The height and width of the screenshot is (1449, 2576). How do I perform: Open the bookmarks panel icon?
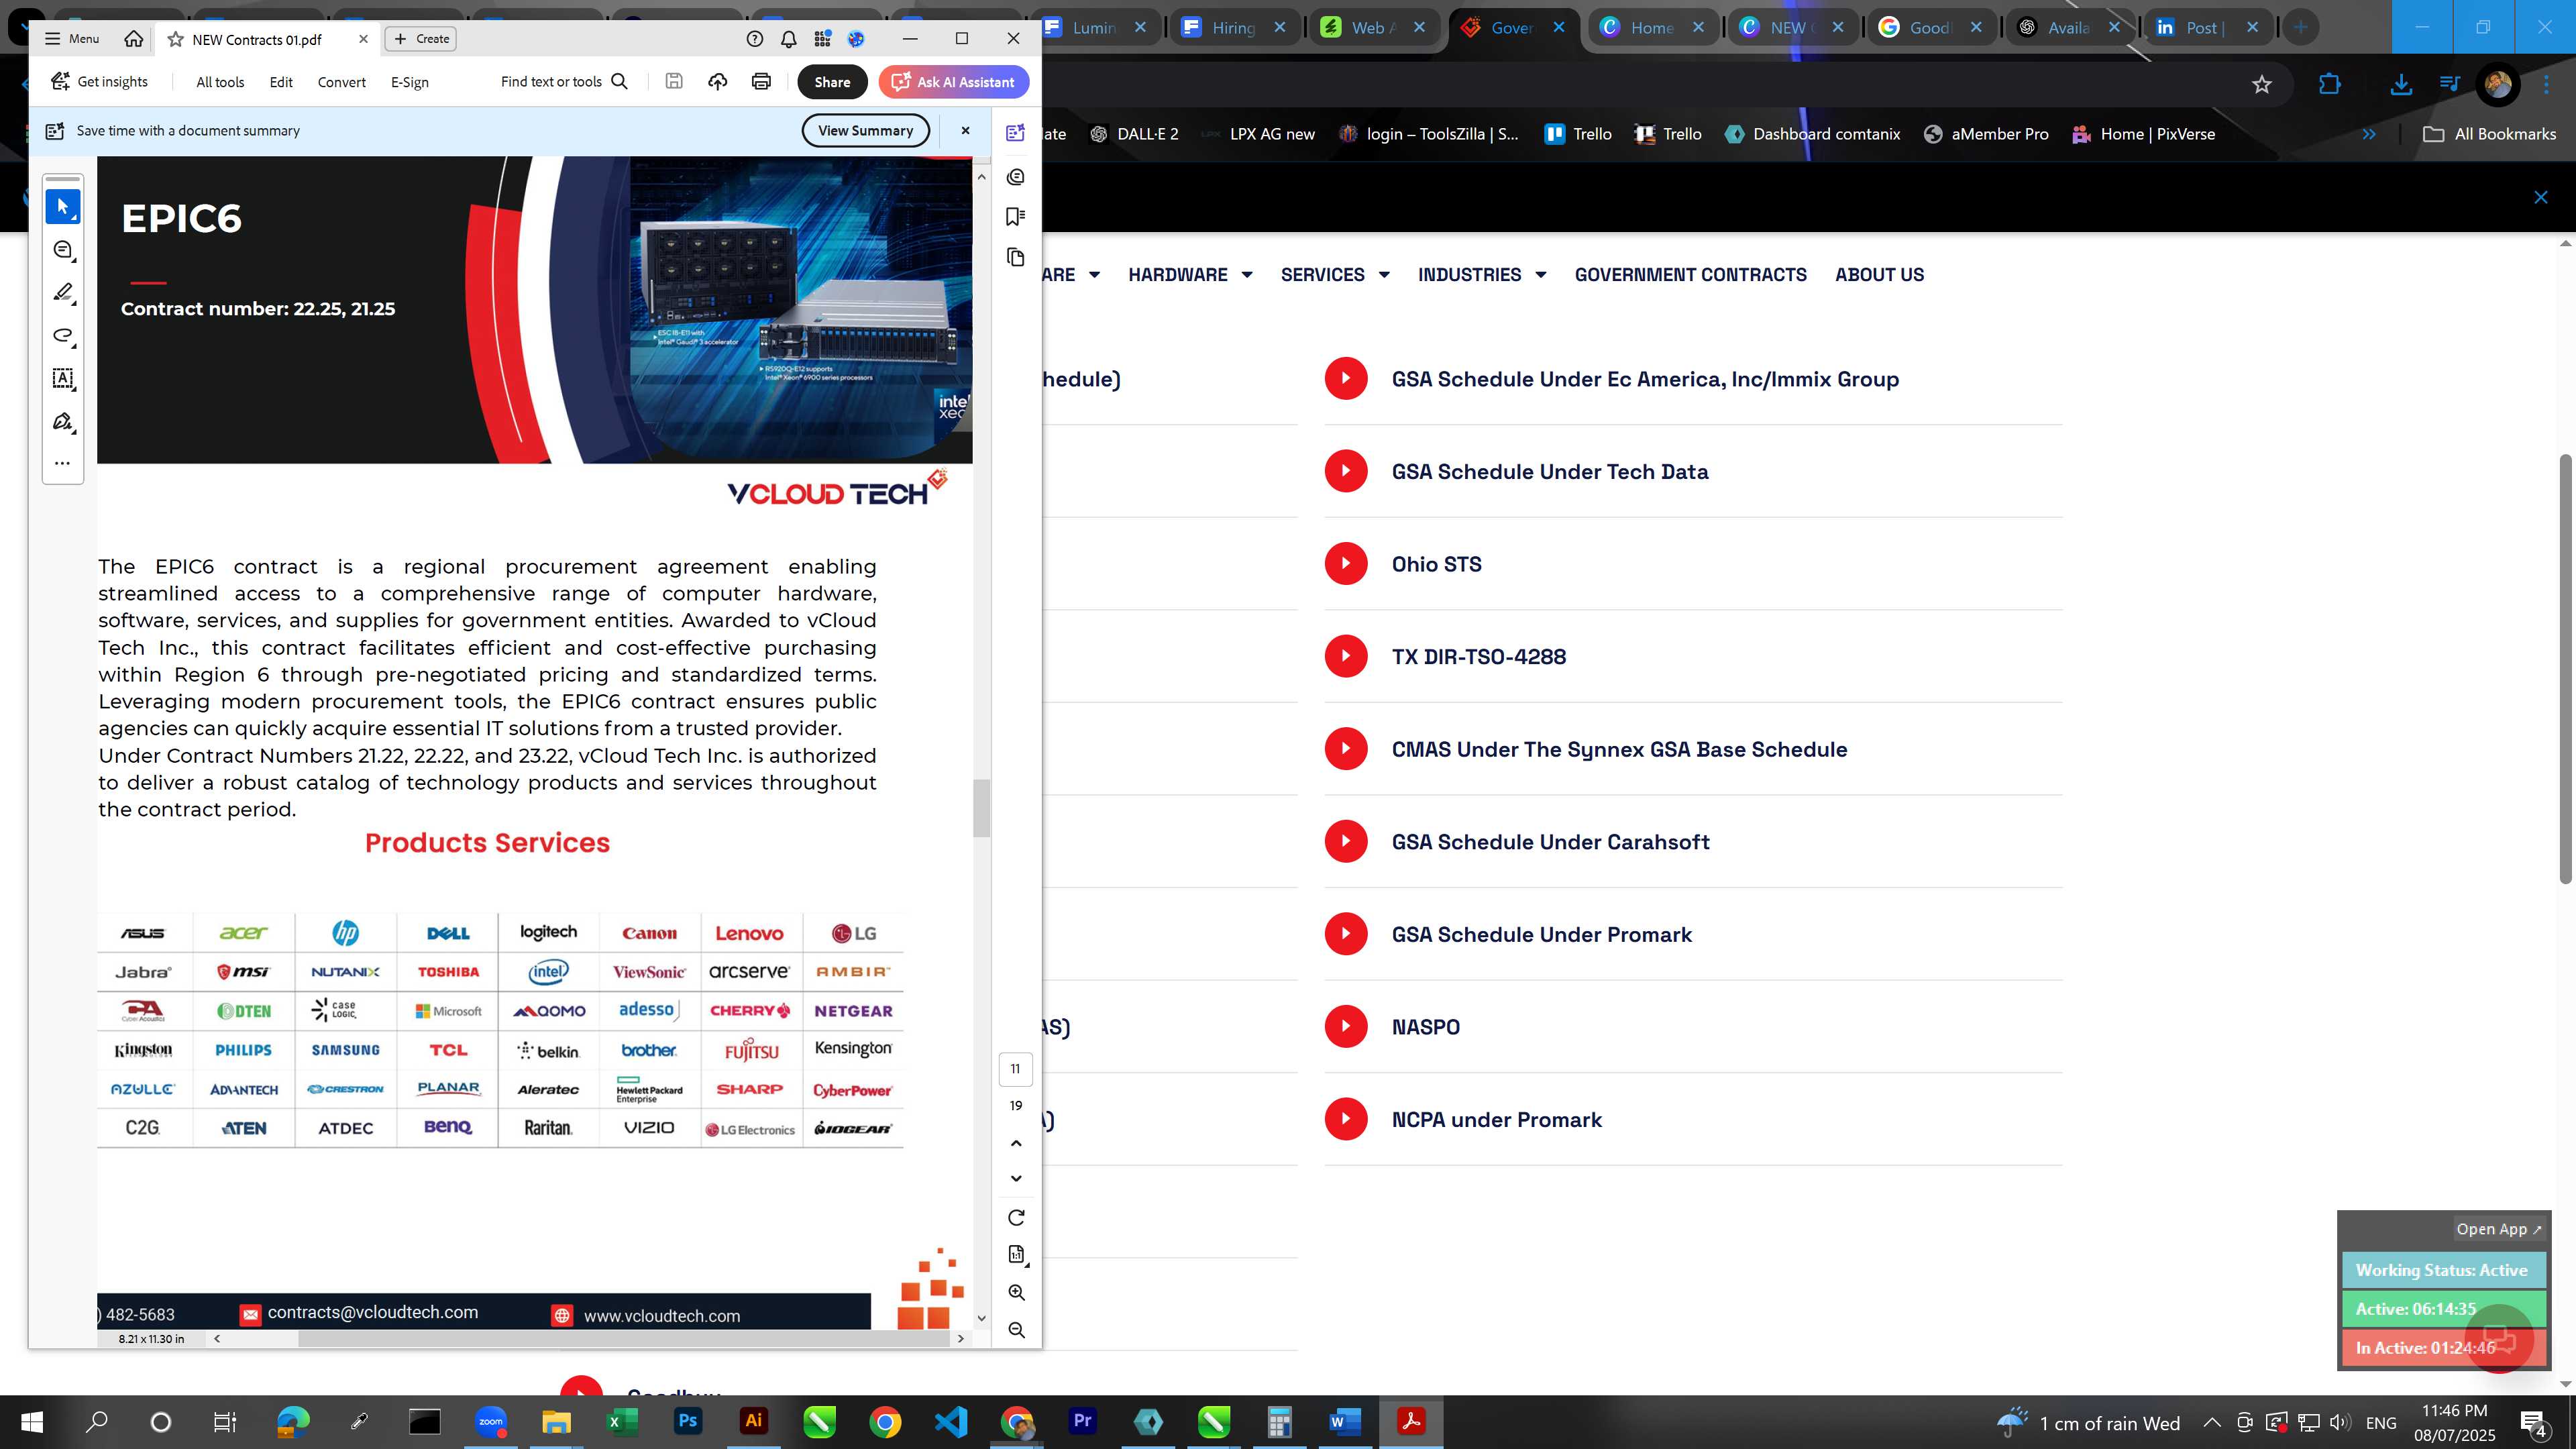(1016, 217)
